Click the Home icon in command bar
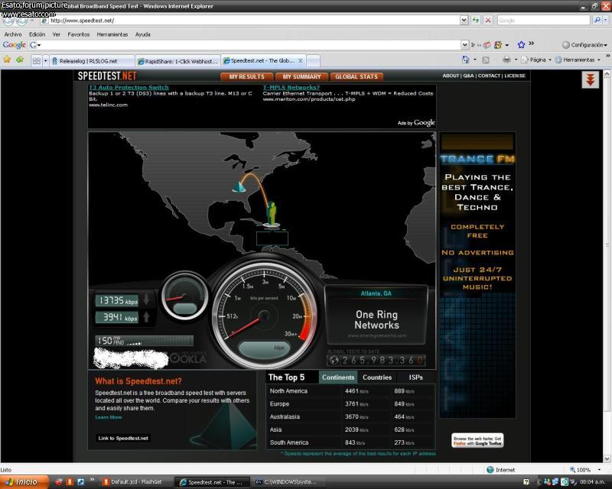 (466, 60)
